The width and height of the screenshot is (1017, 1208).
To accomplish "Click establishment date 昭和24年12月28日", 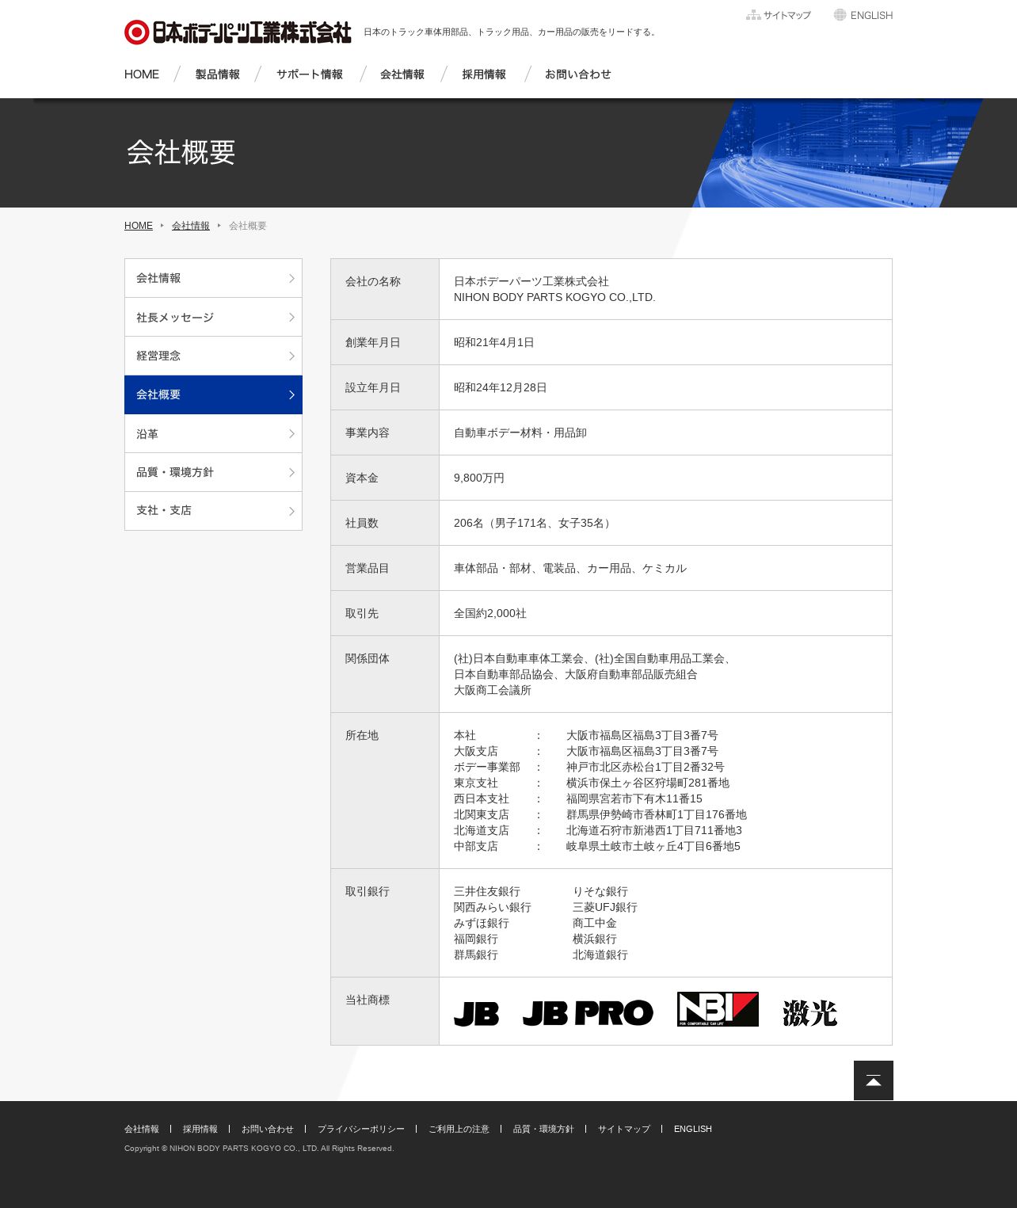I will [501, 387].
